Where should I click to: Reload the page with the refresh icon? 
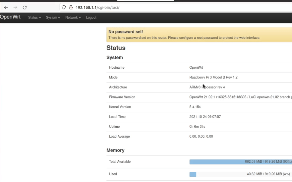tap(25, 7)
